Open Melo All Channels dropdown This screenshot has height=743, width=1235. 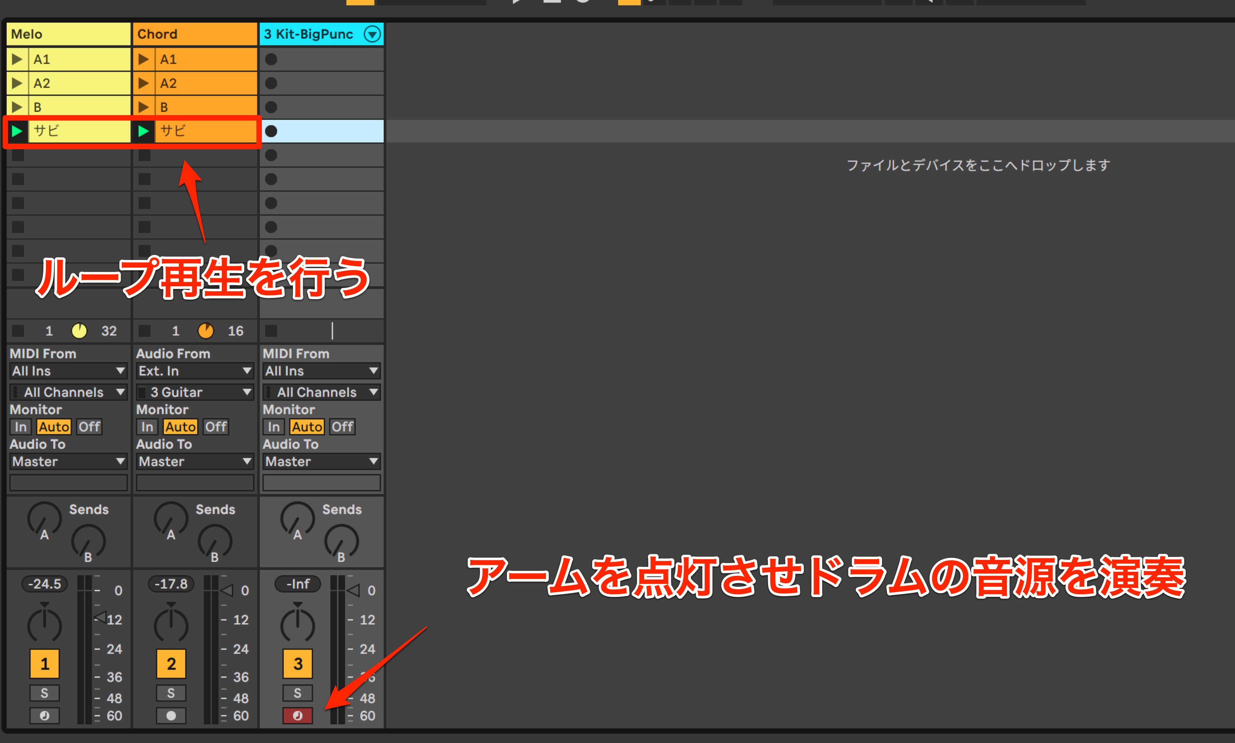point(68,392)
